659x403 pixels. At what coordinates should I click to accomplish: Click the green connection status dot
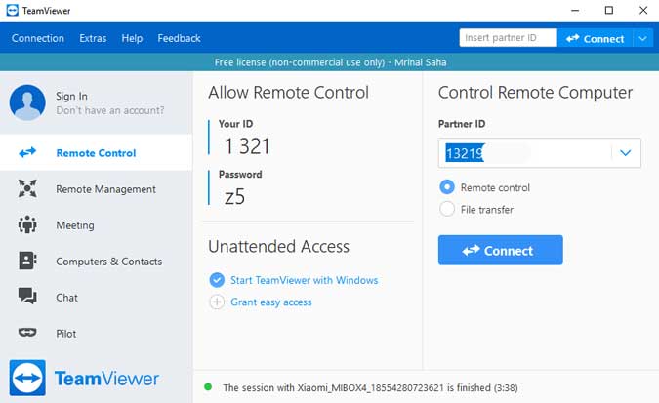click(x=208, y=387)
